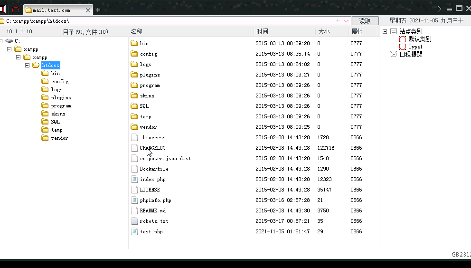Click bin folder icon in file list
This screenshot has height=268, width=471.
coord(134,43)
